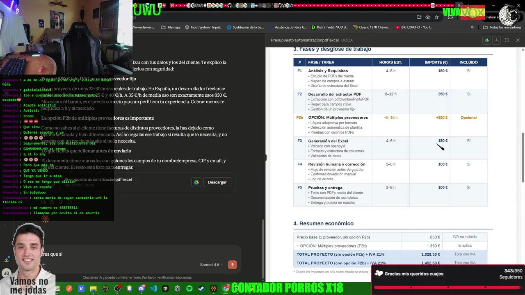Open the Asistencia Jurídica G... bookmark

tap(287, 27)
